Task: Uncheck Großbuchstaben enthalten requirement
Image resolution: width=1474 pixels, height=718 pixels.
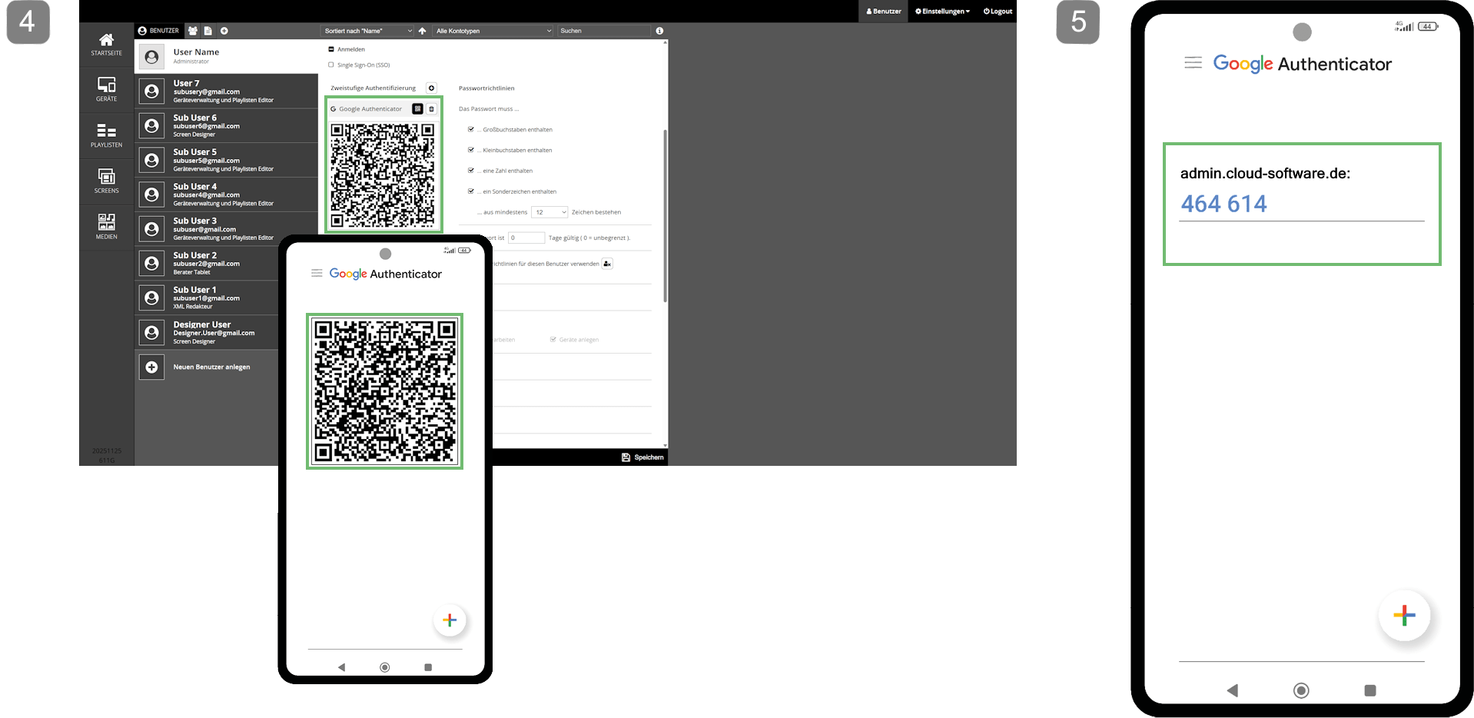Action: coord(471,129)
